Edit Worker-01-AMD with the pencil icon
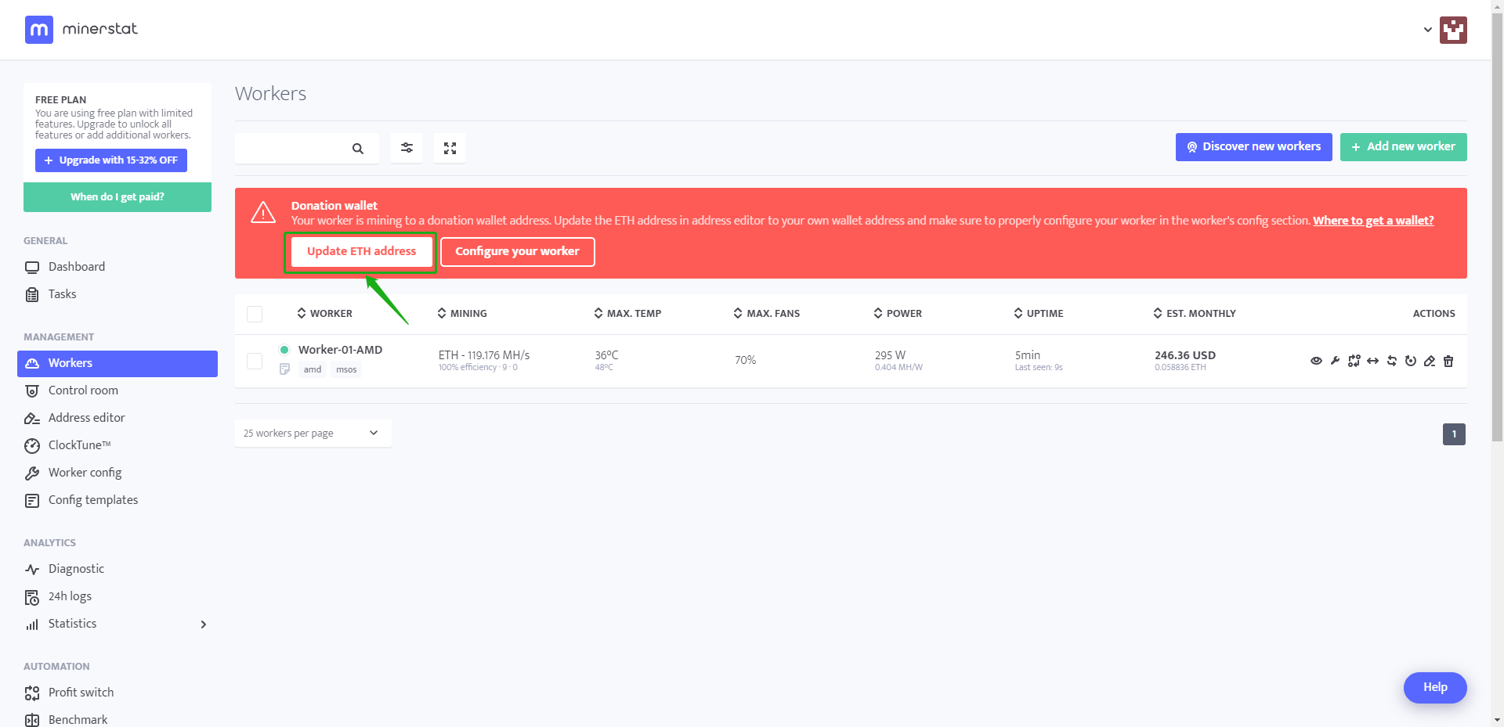The width and height of the screenshot is (1504, 727). coord(1430,361)
